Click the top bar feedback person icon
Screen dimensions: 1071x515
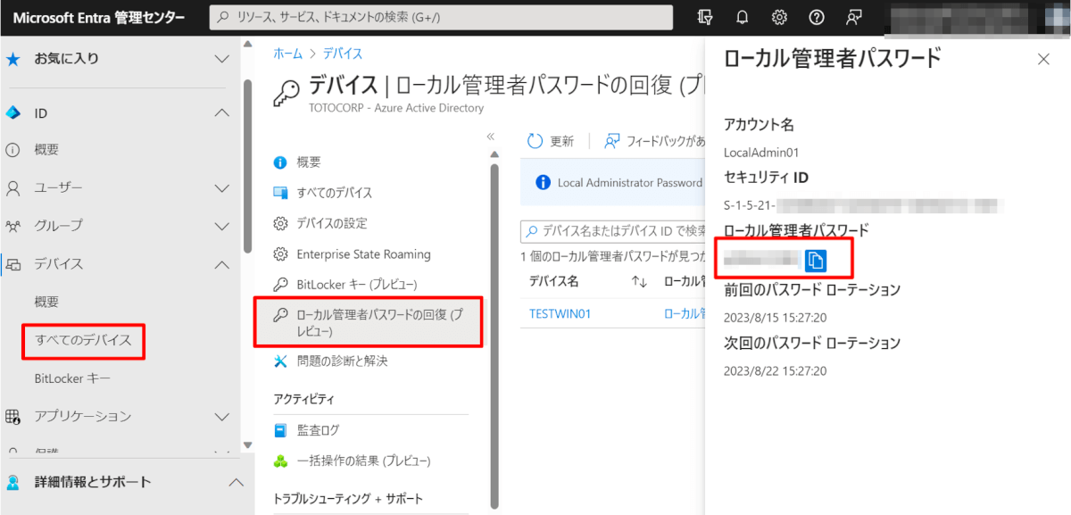pyautogui.click(x=854, y=17)
